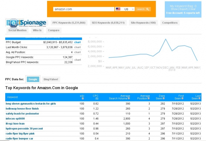Viewport: 206px width, 141px height.
Task: Open chart link for PPC Budget
Action: click(x=77, y=42)
